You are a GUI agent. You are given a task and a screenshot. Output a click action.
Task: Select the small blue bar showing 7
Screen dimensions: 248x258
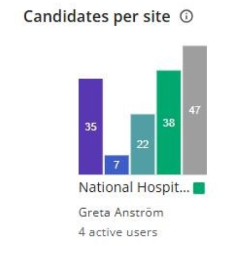(116, 164)
